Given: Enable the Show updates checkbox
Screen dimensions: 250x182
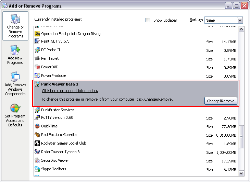Looking at the screenshot, I should 148,20.
